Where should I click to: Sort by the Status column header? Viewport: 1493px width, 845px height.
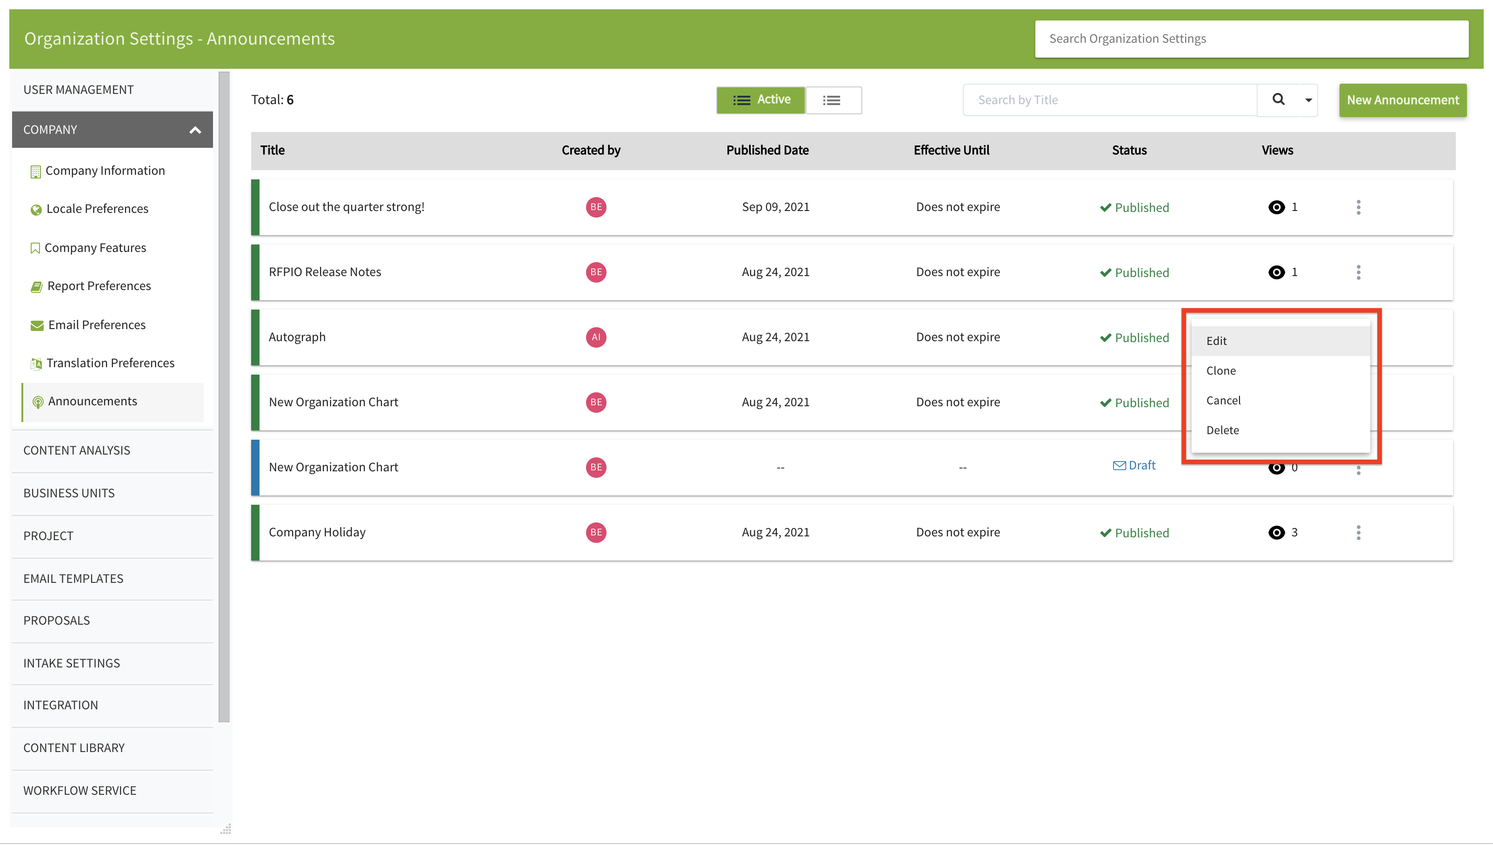click(x=1129, y=150)
